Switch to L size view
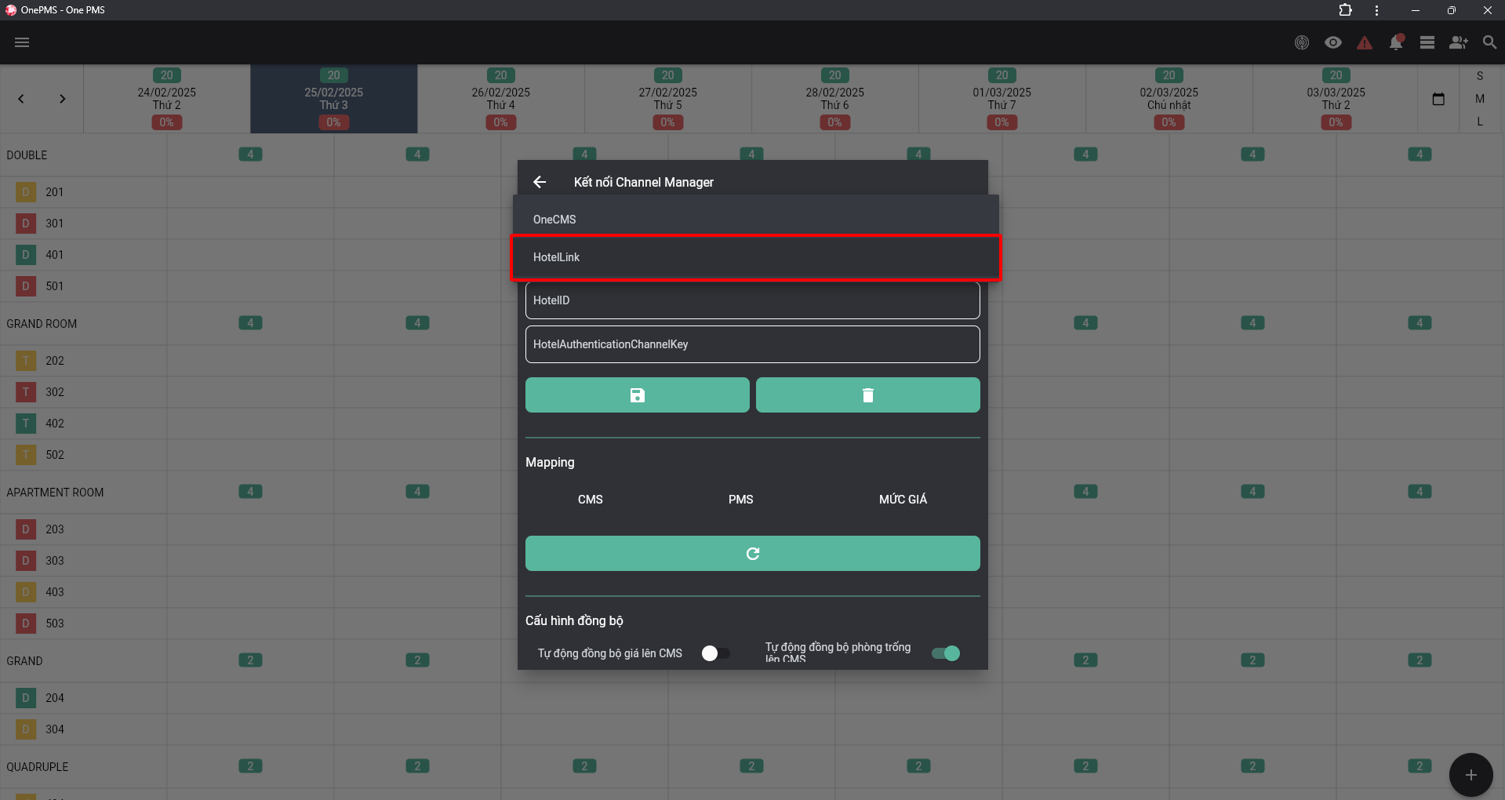This screenshot has height=800, width=1505. point(1480,122)
